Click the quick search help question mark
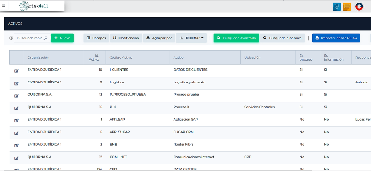This screenshot has height=171, width=371. pos(11,38)
